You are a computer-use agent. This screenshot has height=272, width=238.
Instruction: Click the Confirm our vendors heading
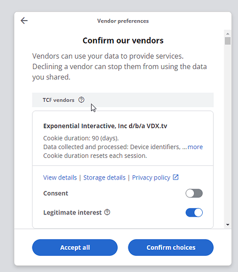point(123,40)
